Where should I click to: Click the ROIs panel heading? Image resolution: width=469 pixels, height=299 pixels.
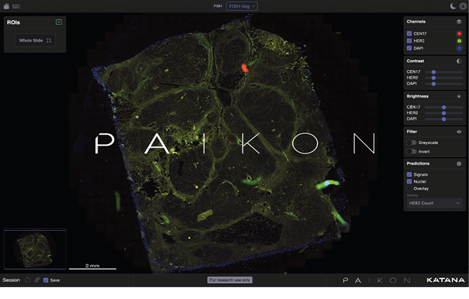point(13,22)
